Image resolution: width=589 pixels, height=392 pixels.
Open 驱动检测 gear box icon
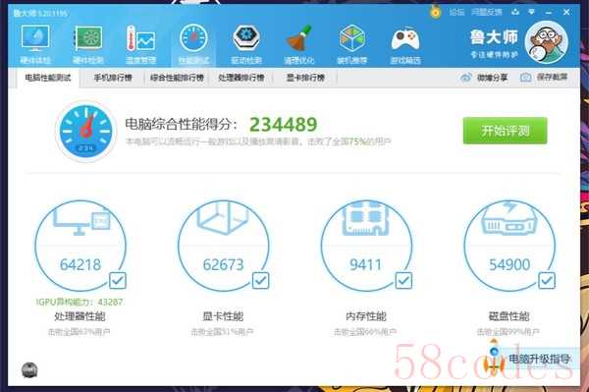246,38
